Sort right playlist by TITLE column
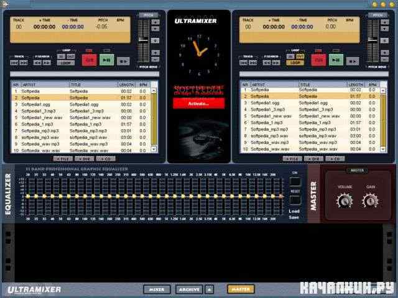Screen dimensions: 398x298 322,84
